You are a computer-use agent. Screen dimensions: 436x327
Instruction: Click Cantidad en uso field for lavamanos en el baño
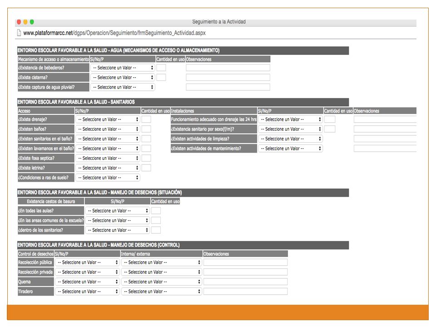[146, 149]
